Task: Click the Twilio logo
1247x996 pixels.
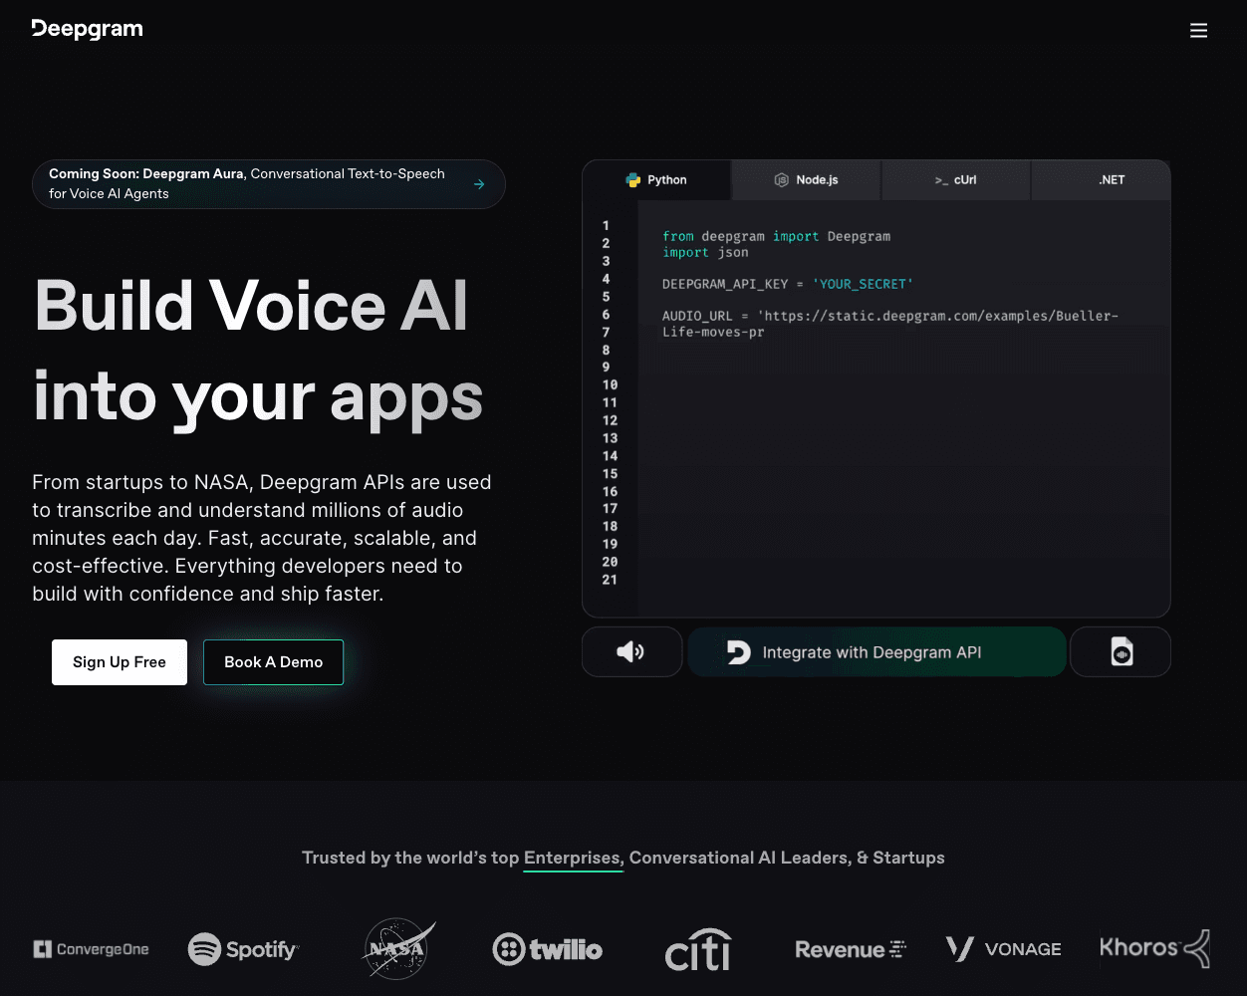Action: coord(548,949)
